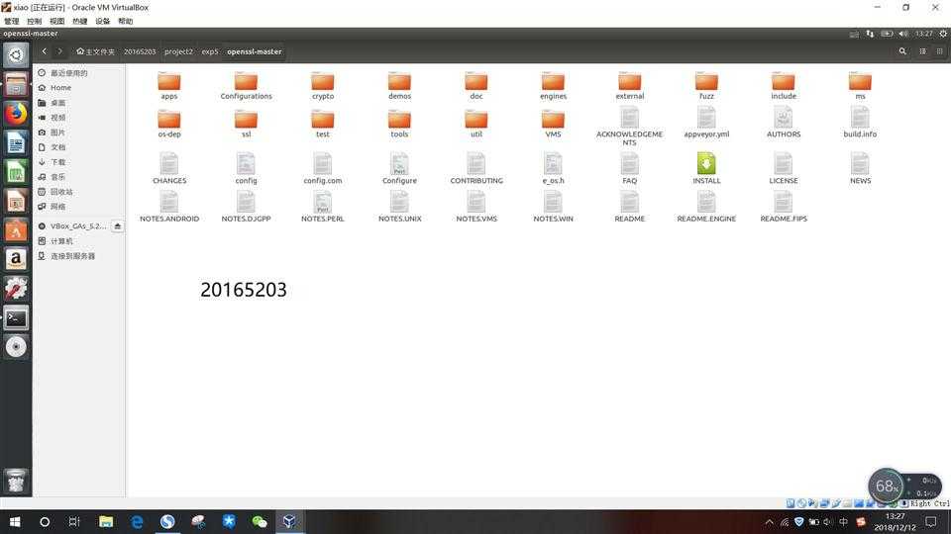Open the view options grid menu button
951x534 pixels.
[939, 51]
